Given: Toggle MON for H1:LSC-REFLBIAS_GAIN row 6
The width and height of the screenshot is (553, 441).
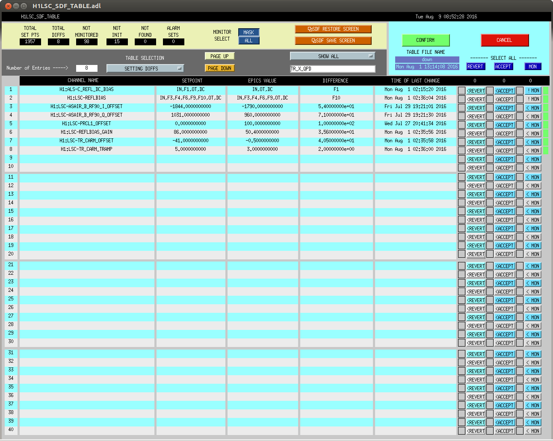Looking at the screenshot, I should coord(533,133).
